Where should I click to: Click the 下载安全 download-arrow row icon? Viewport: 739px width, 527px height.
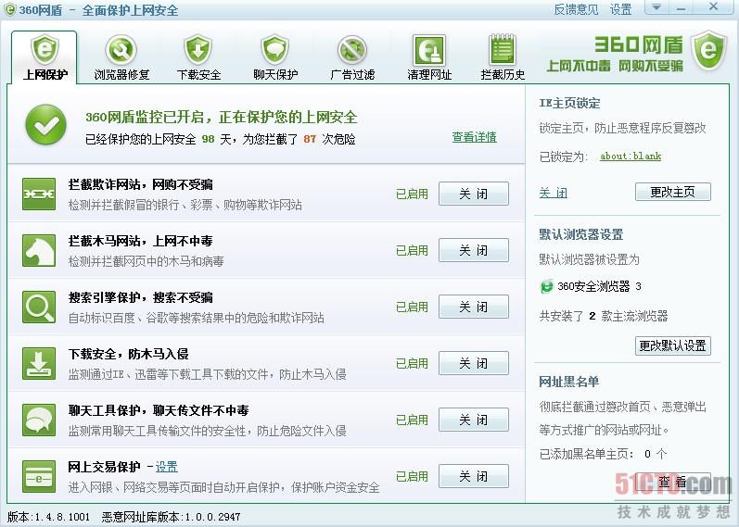click(x=39, y=363)
